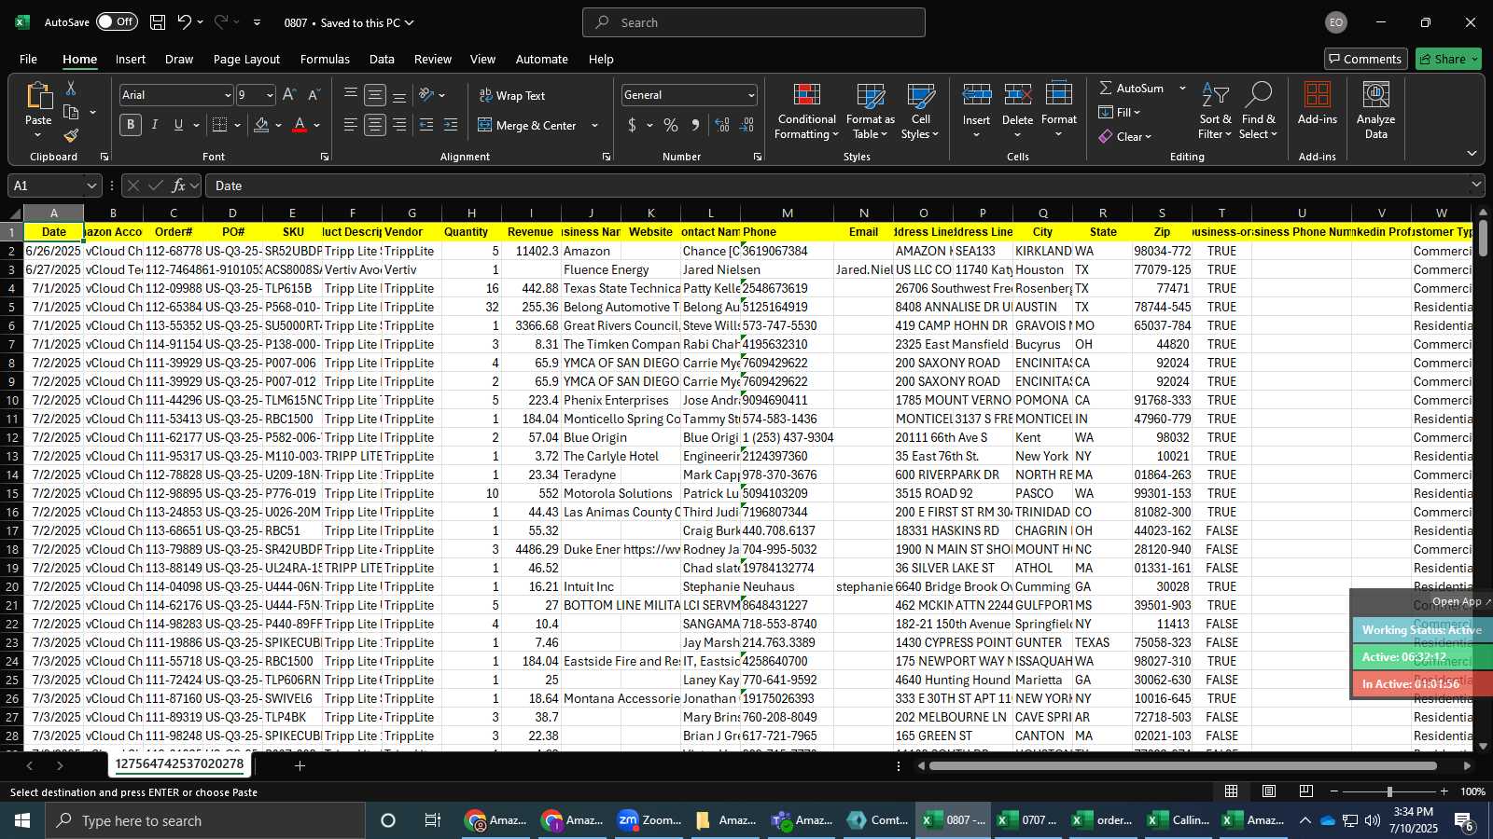Screen dimensions: 1493x839
Task: Open the Data ribbon tab
Action: click(x=382, y=59)
